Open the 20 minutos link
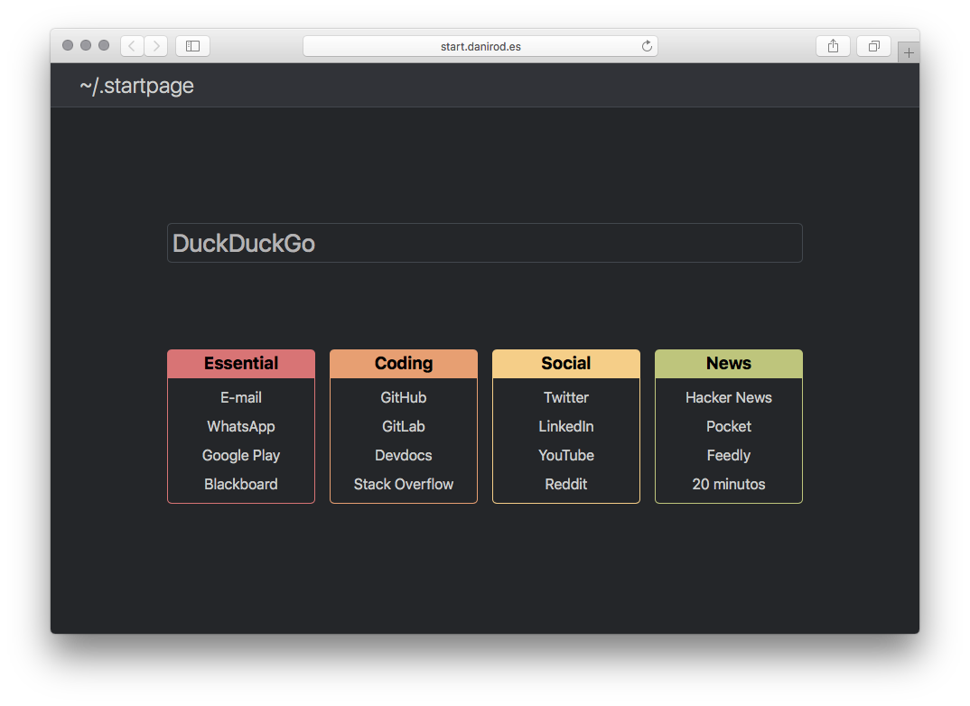This screenshot has height=706, width=970. point(729,484)
